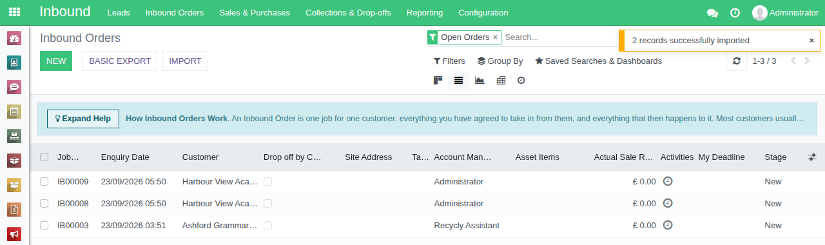Click the NEW button
Screen dimensions: 825x245
click(x=56, y=61)
